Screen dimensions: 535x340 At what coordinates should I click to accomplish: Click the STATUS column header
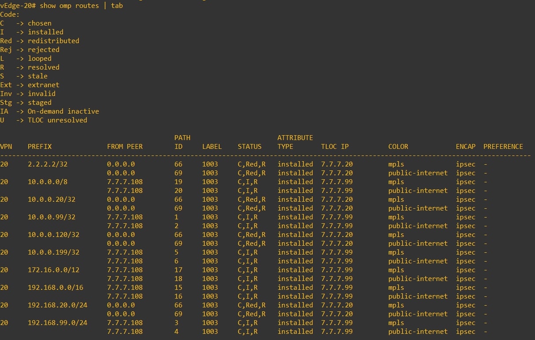tap(249, 147)
